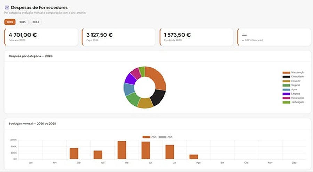Click the Despesas de Fornecedores title
The width and height of the screenshot is (313, 172).
(x=39, y=8)
